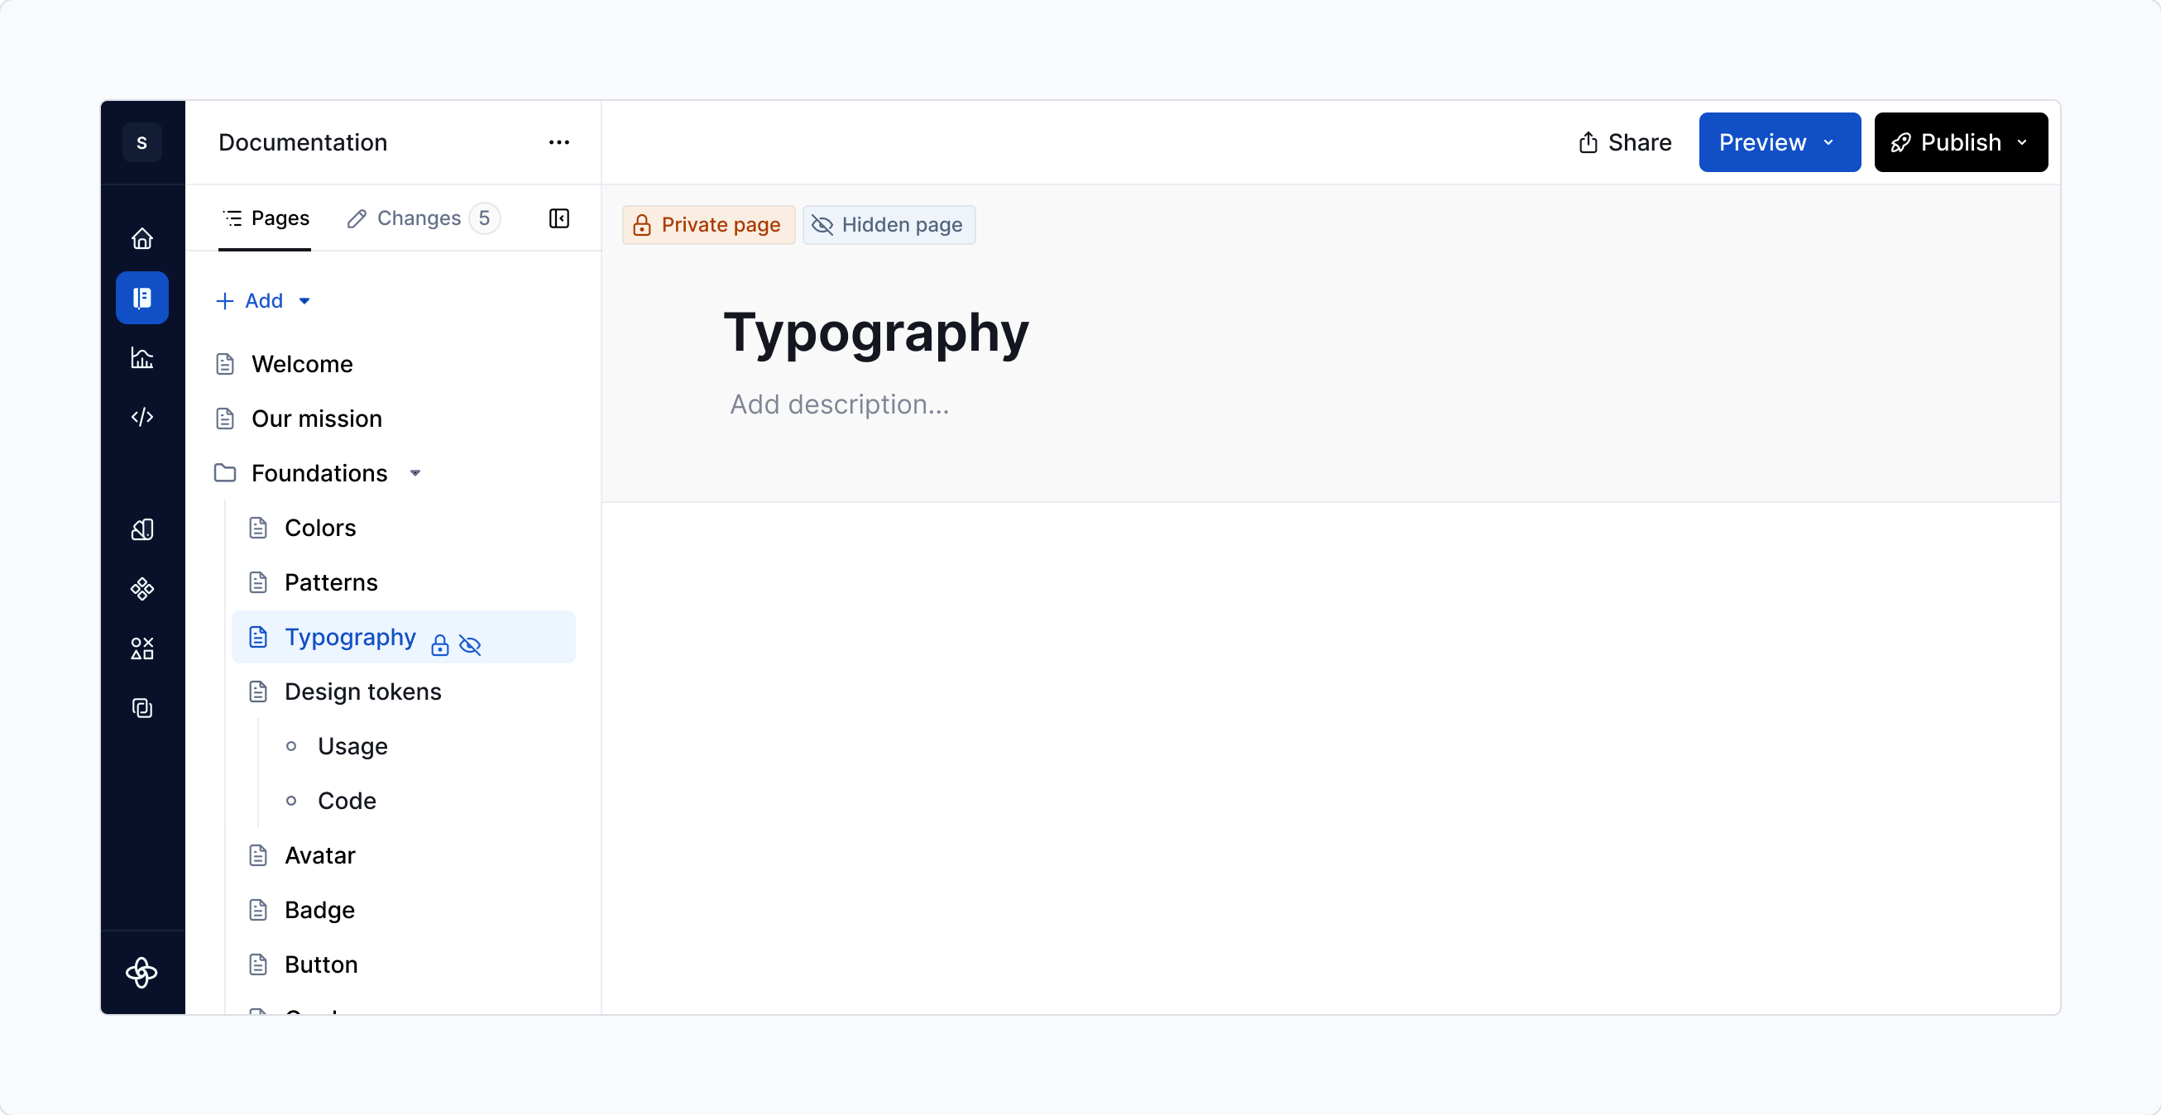Go to the Home icon in sidebar

click(x=141, y=238)
